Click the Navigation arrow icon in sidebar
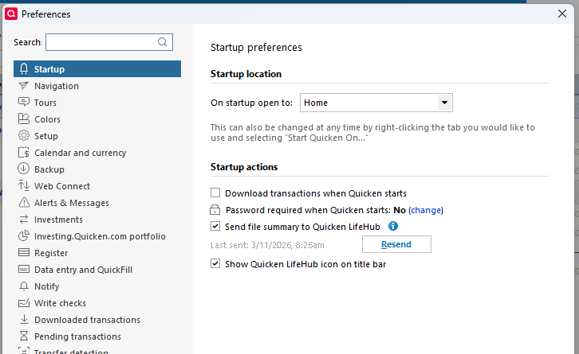The height and width of the screenshot is (354, 579). [24, 86]
